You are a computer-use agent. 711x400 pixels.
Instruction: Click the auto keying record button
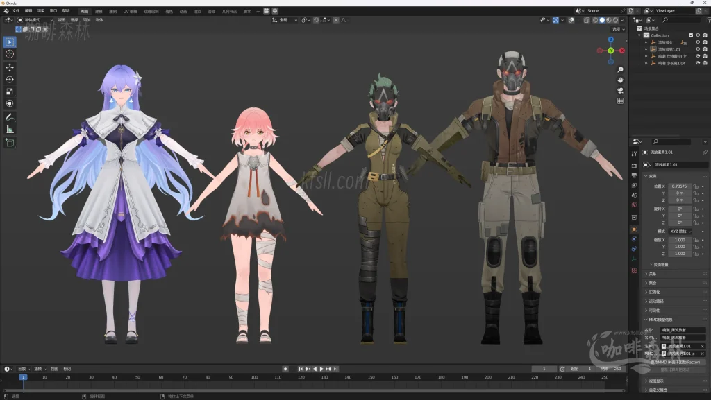(x=285, y=369)
